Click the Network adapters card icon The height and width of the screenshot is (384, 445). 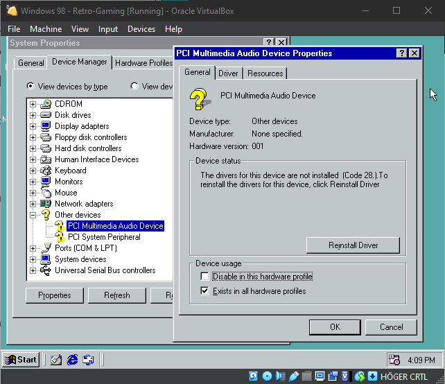[46, 204]
